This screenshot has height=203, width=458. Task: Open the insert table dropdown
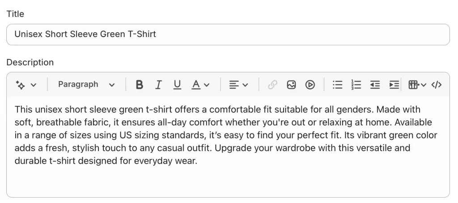[417, 85]
